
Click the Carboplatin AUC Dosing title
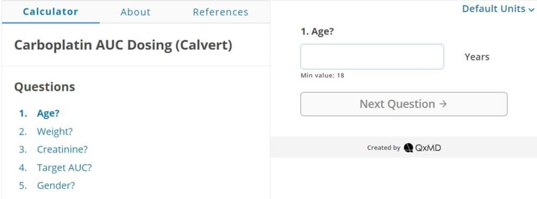pos(123,45)
